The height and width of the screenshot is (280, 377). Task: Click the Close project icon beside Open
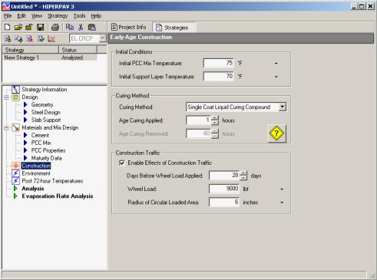tap(28, 27)
